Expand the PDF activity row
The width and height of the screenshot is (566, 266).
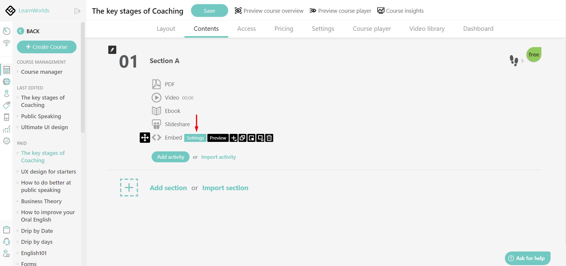click(169, 84)
